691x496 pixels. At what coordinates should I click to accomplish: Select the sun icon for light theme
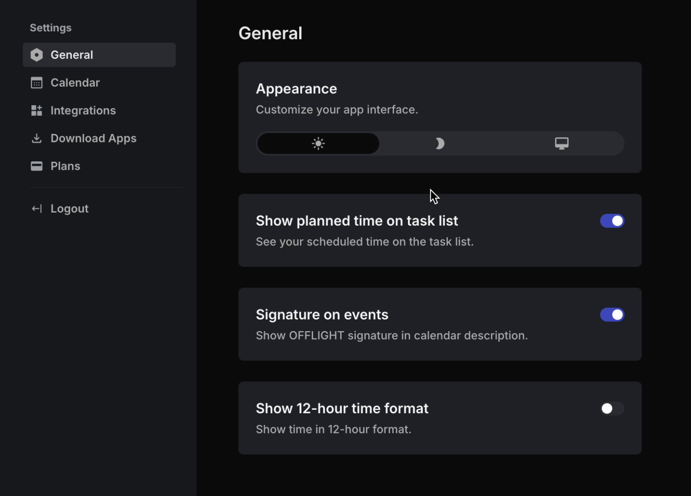point(318,144)
